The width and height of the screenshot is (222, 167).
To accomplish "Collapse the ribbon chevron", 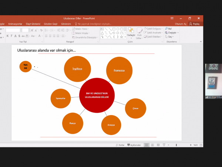I will click(x=201, y=42).
